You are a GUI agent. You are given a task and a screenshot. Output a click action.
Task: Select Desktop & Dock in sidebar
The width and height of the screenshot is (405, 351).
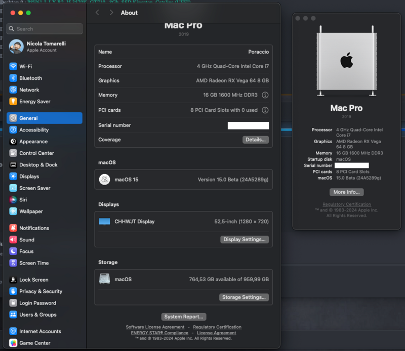coord(38,165)
